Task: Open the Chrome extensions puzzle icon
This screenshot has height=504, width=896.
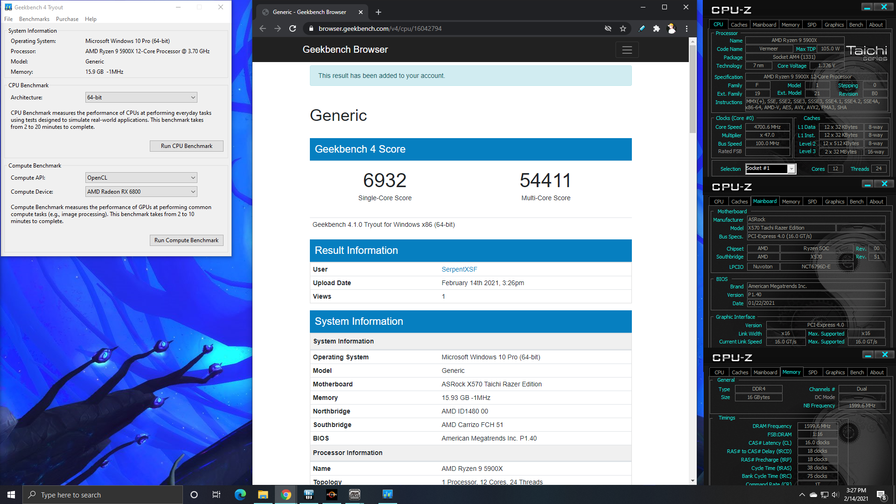Action: (657, 28)
